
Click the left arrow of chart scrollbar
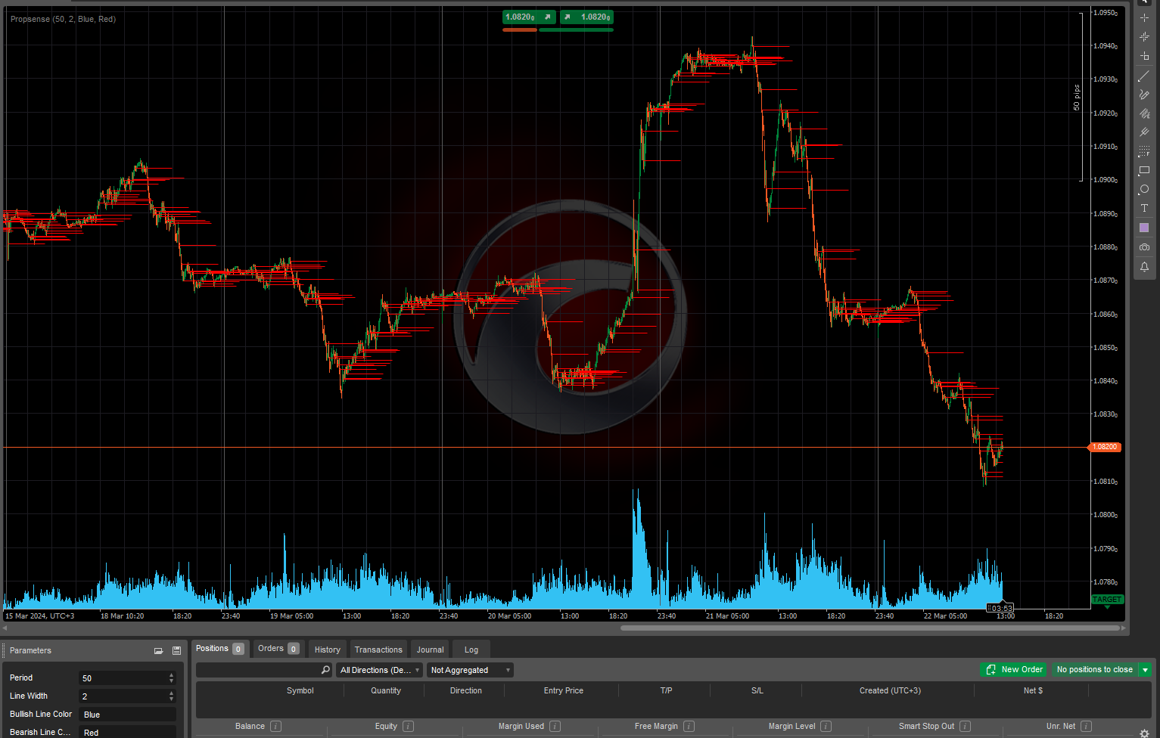5,628
